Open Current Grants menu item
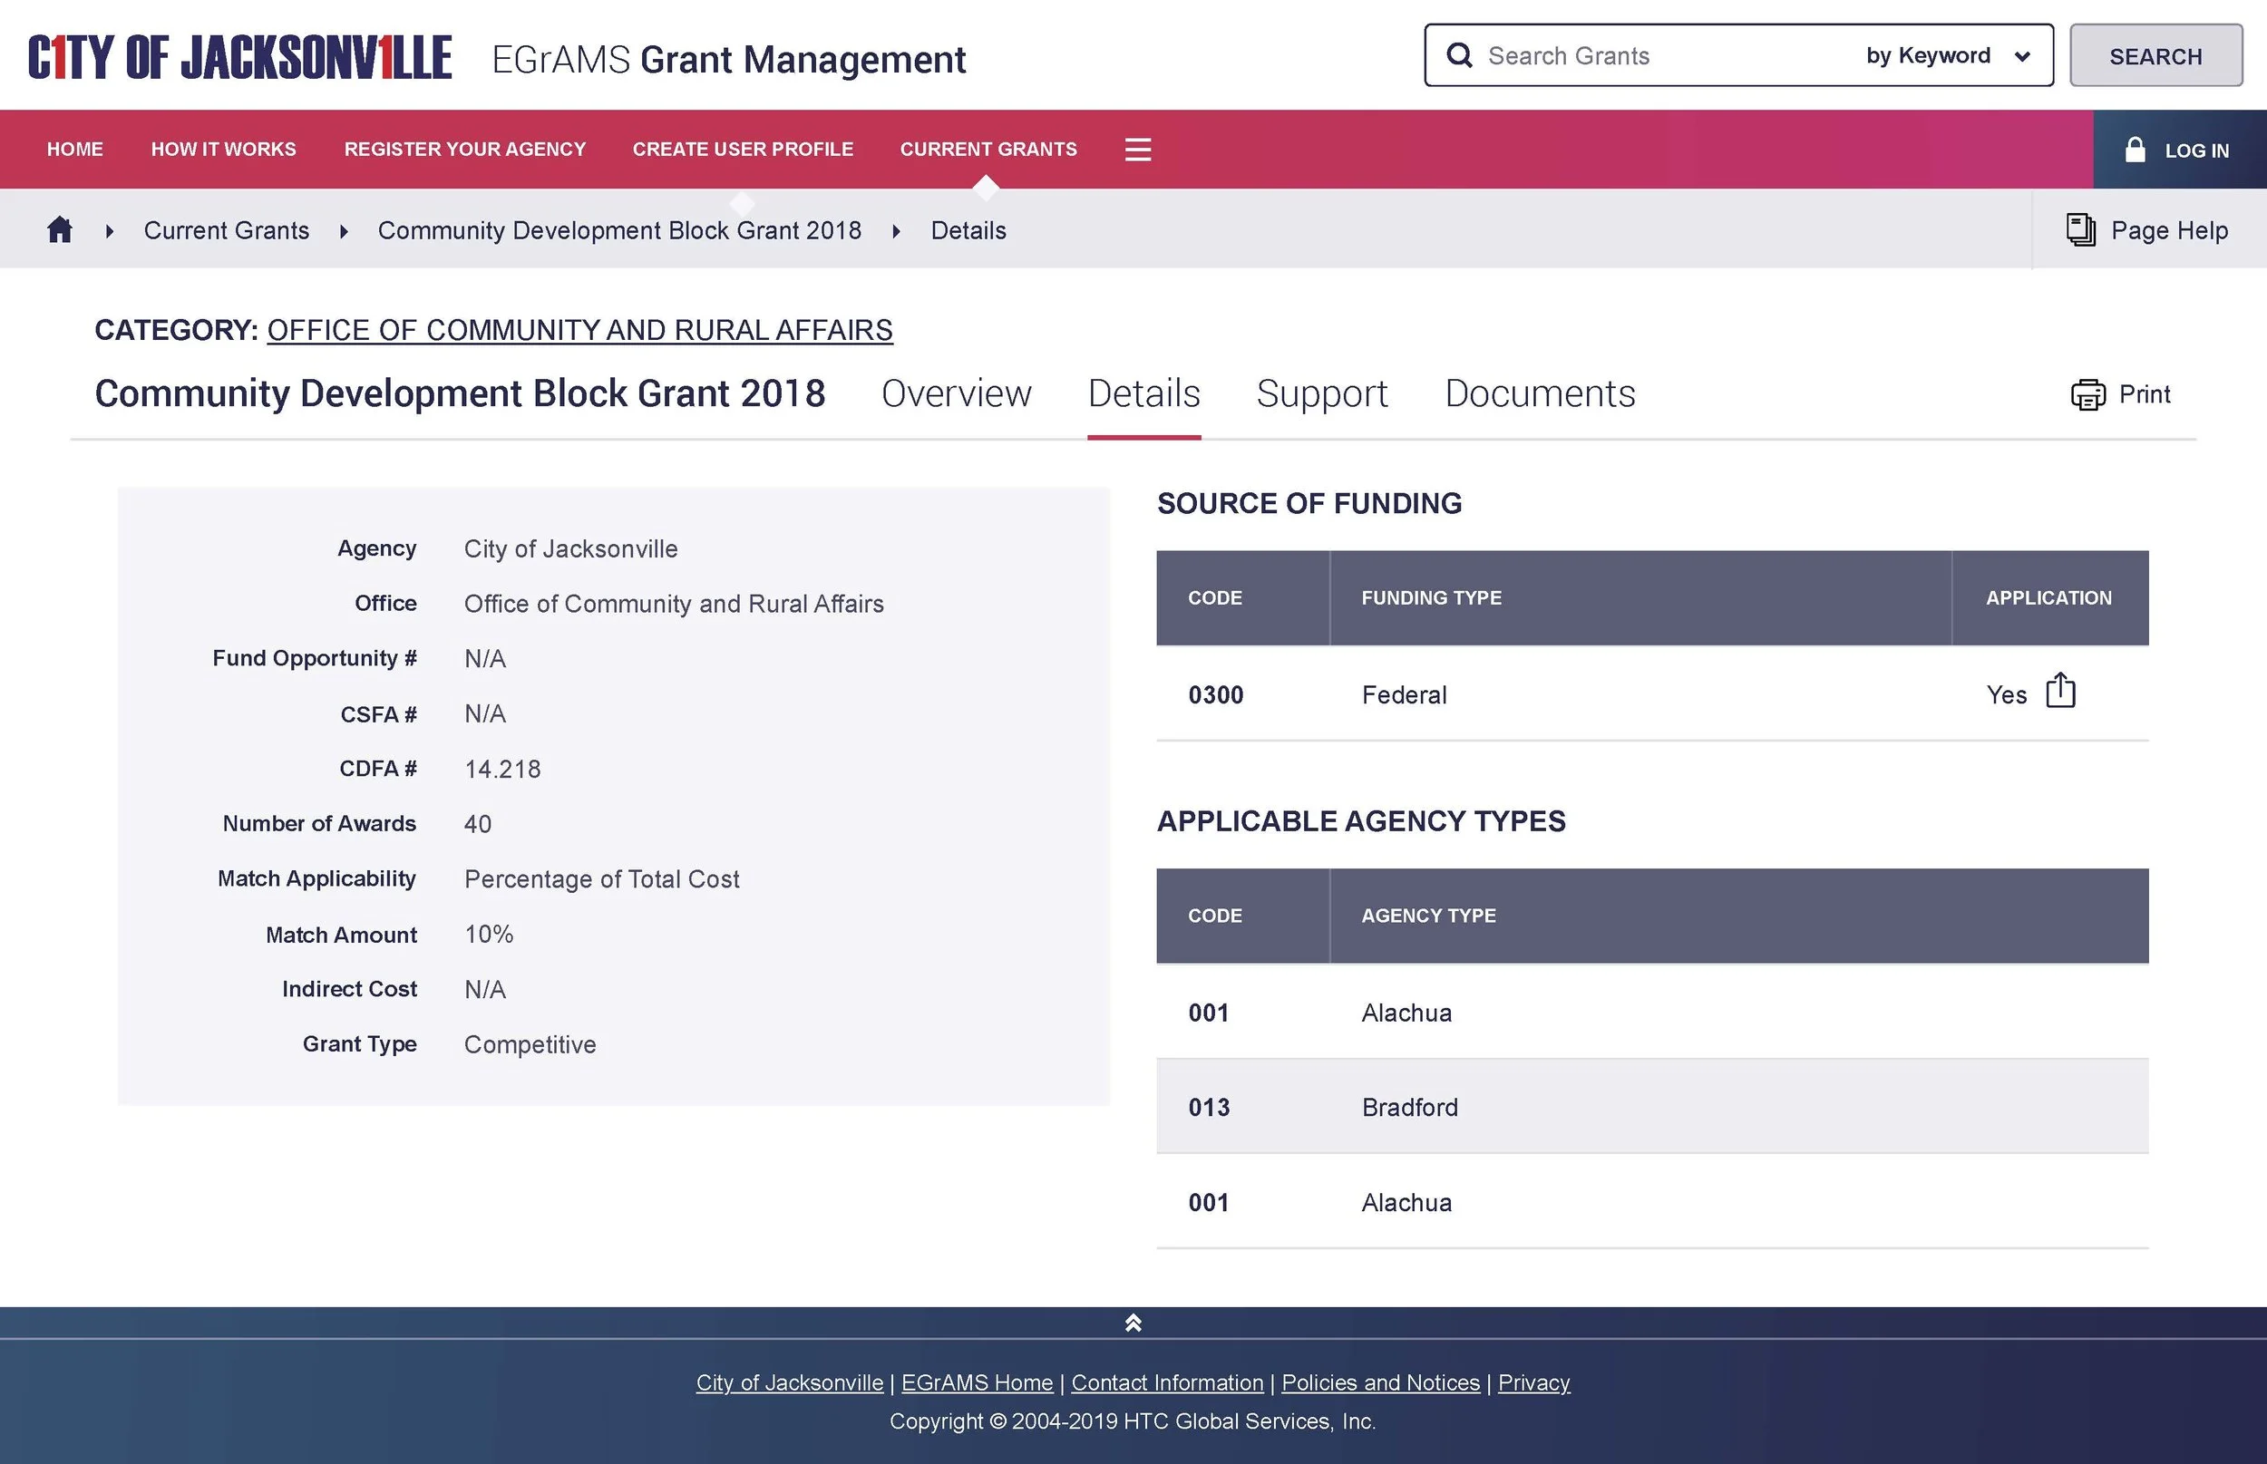 (x=988, y=150)
